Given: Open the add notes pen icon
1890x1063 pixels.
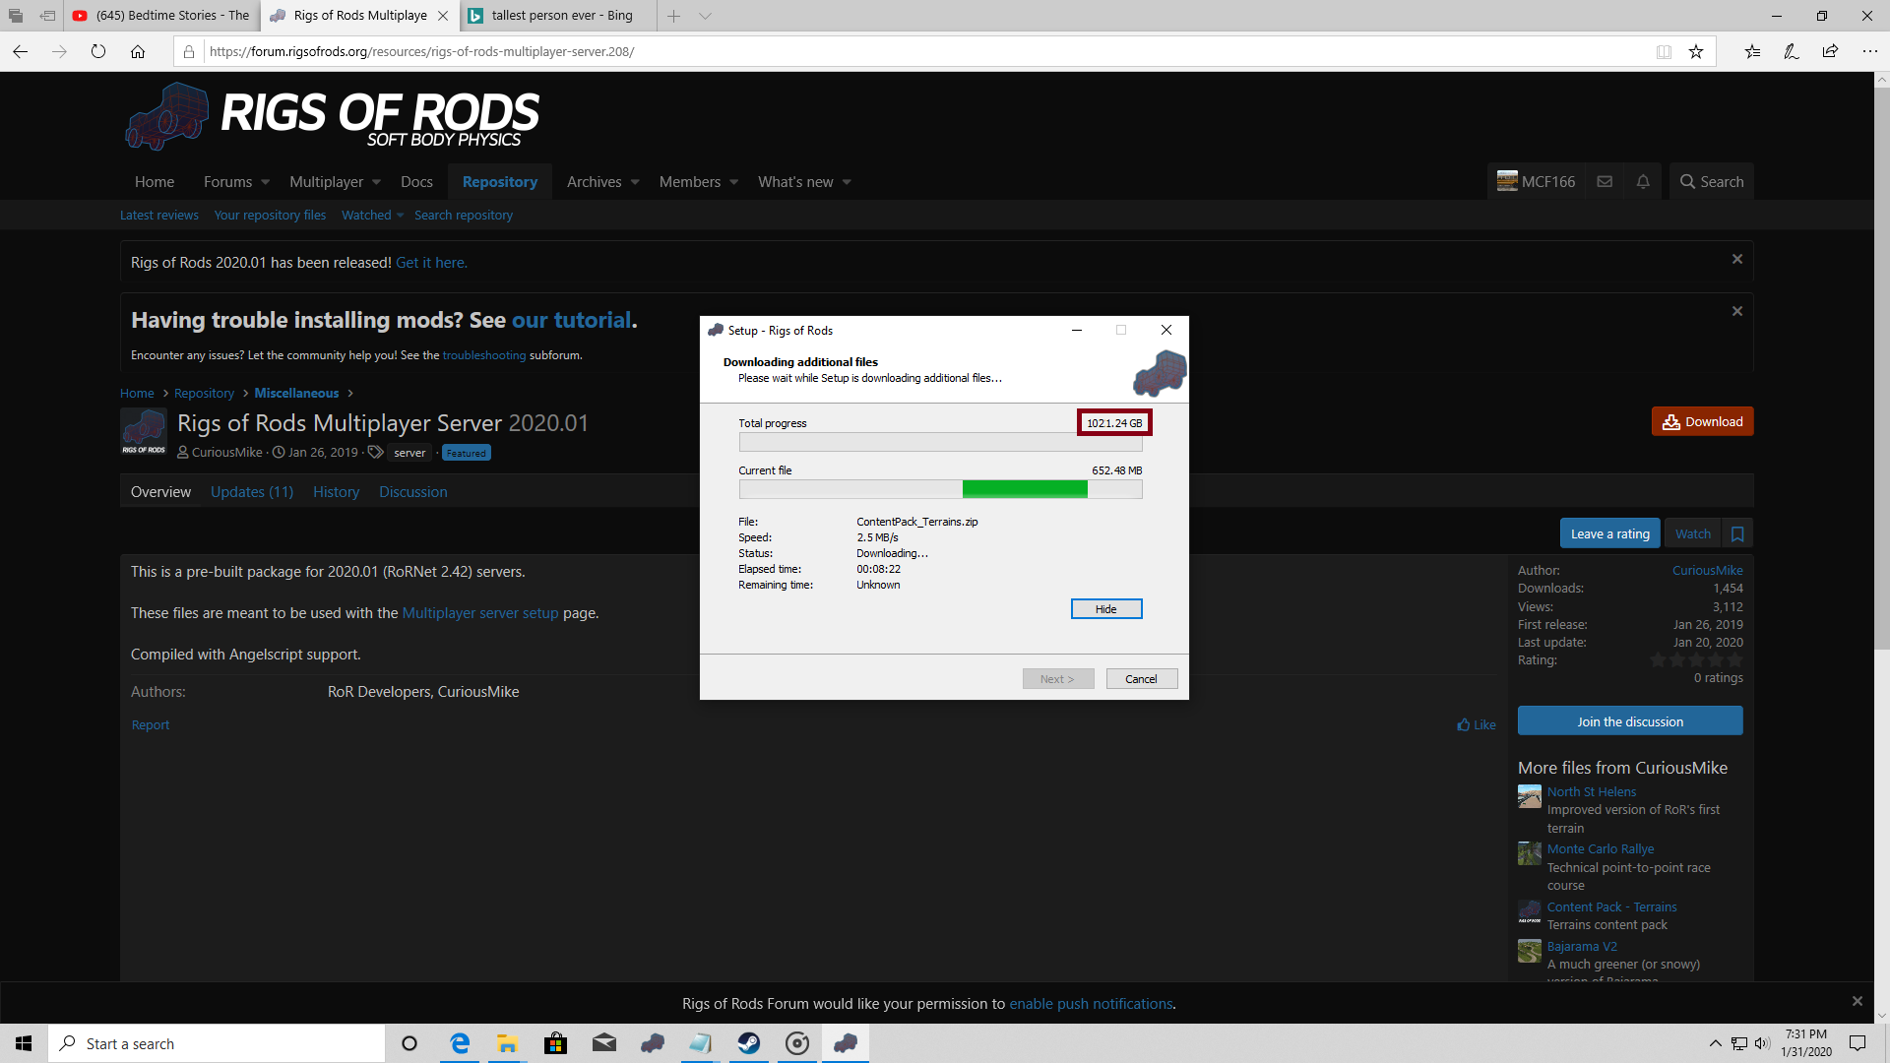Looking at the screenshot, I should pos(1792,51).
